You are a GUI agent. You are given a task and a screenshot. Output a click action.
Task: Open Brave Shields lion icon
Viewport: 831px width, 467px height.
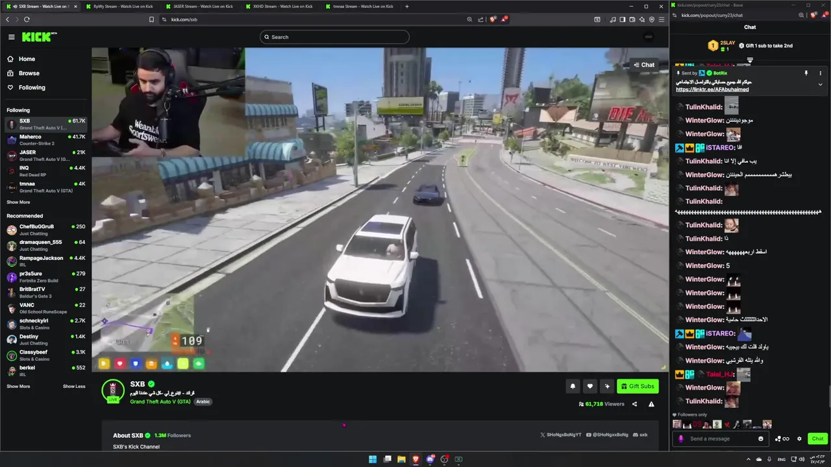click(x=493, y=19)
